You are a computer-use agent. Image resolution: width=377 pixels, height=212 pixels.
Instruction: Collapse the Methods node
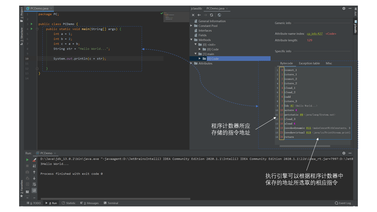[191, 40]
